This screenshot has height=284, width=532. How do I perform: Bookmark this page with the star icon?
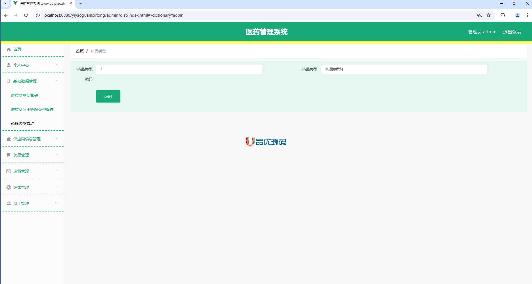click(x=489, y=15)
